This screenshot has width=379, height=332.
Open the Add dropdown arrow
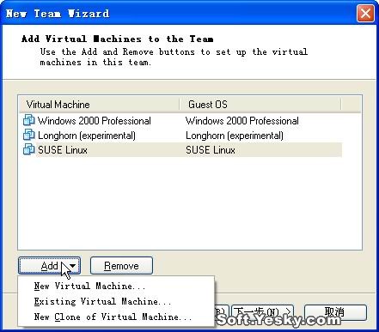(x=73, y=266)
